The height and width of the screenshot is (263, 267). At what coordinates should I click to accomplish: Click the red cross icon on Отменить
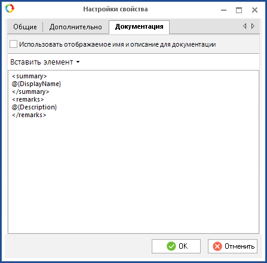217,246
